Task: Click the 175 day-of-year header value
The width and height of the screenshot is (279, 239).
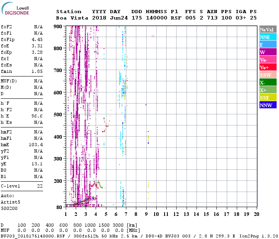Action: pos(137,18)
